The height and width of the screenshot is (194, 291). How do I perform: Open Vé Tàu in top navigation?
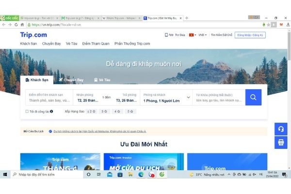[x=71, y=44]
